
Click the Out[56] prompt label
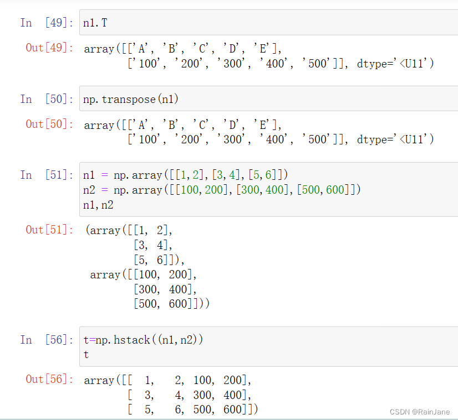pos(49,380)
